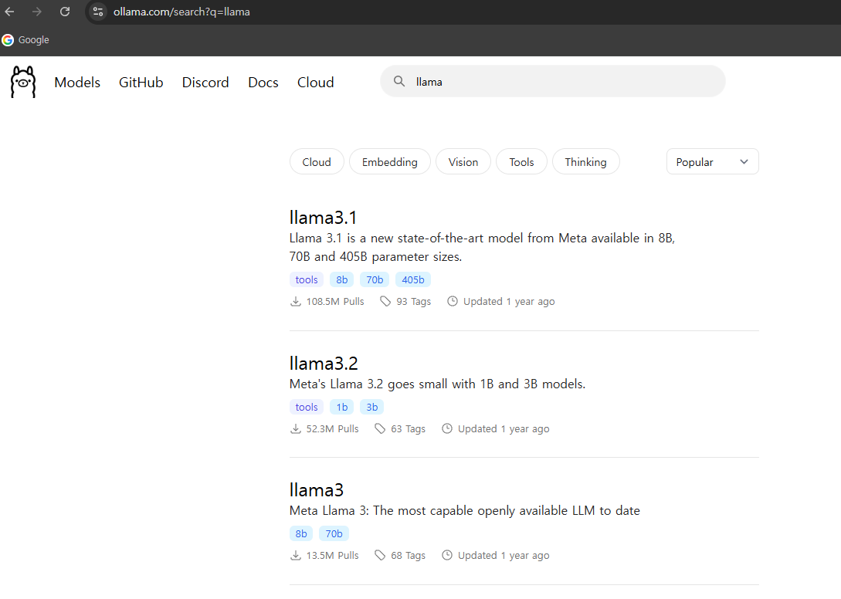The height and width of the screenshot is (599, 841).
Task: Toggle the Embedding filter chip
Action: click(x=389, y=162)
